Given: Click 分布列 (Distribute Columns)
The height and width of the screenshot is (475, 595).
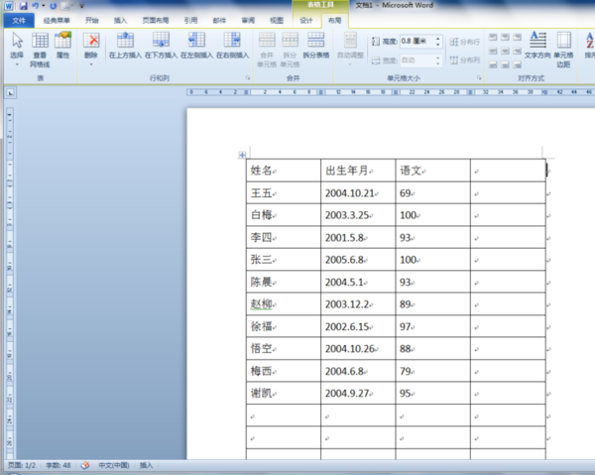Looking at the screenshot, I should pyautogui.click(x=465, y=59).
